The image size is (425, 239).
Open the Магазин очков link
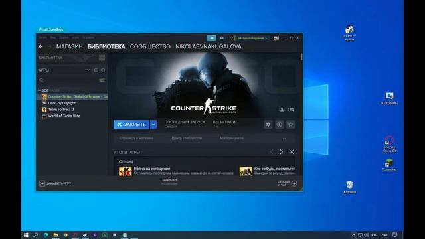click(x=232, y=138)
